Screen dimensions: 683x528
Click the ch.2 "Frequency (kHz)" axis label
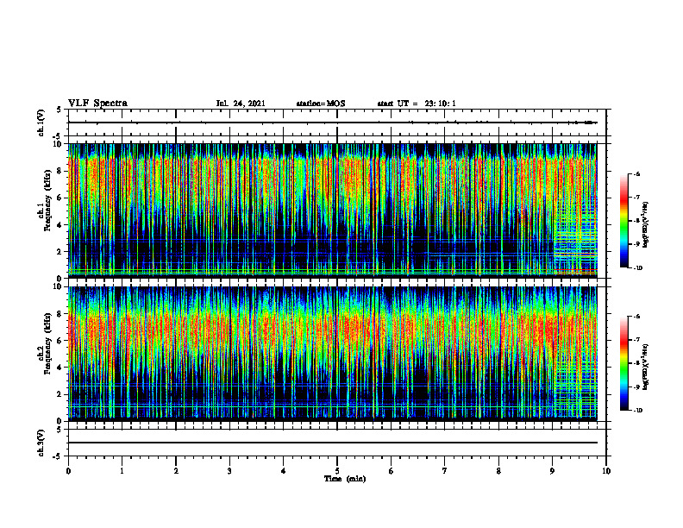(47, 343)
